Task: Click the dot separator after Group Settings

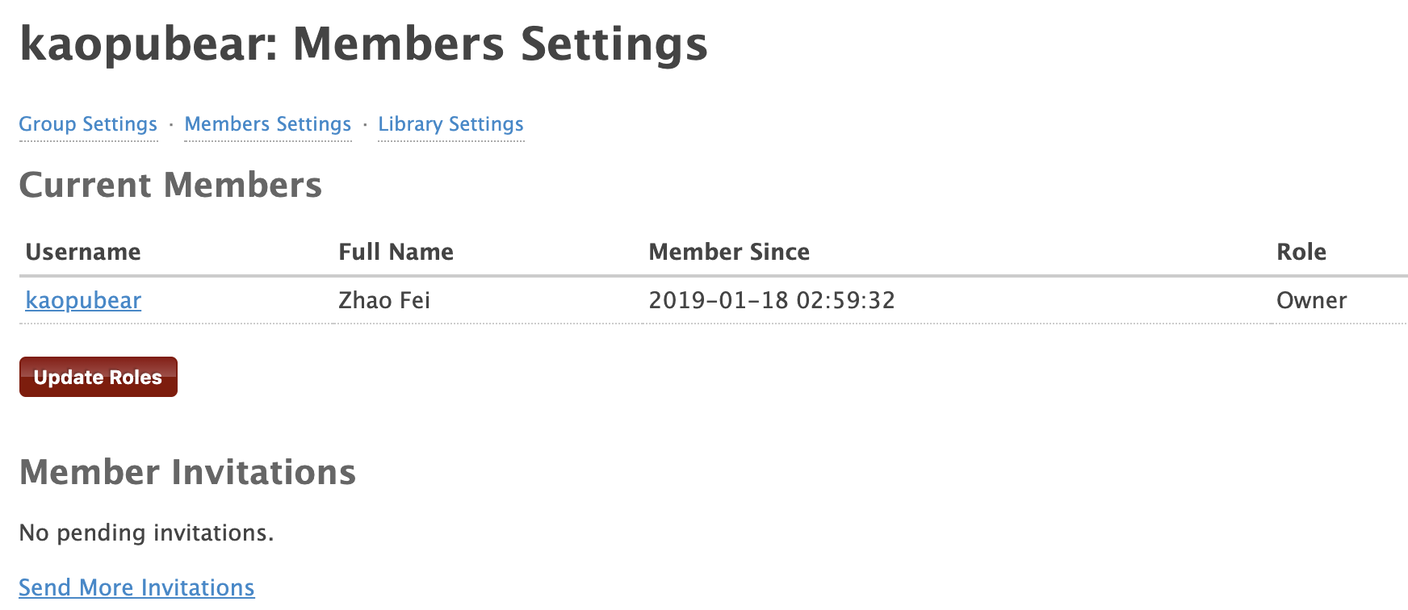Action: coord(171,125)
